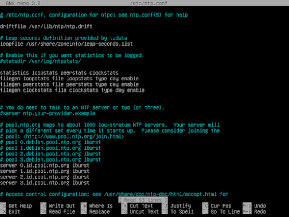Click the 'filegen loopstats file loopstats' line
Viewport: 289px width, 217px height.
69,79
